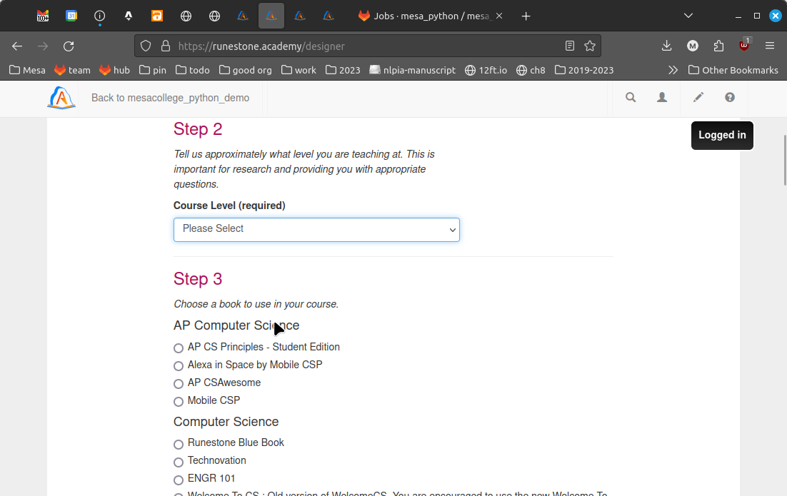Open the nlpia-manuscript bookmark

tap(412, 70)
